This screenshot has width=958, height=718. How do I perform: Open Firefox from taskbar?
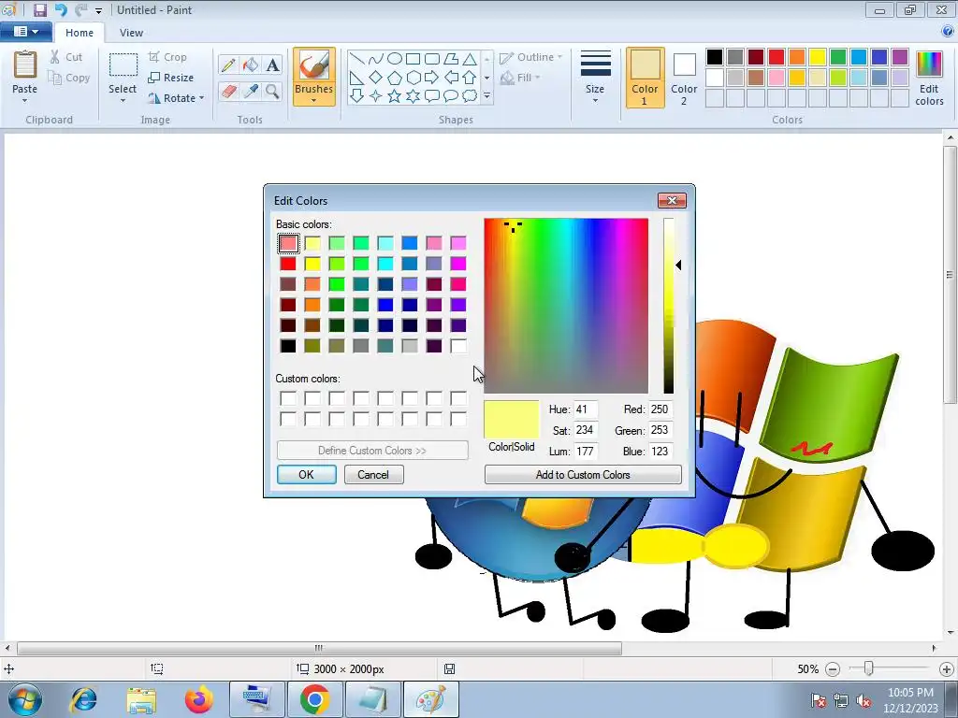[x=199, y=699]
